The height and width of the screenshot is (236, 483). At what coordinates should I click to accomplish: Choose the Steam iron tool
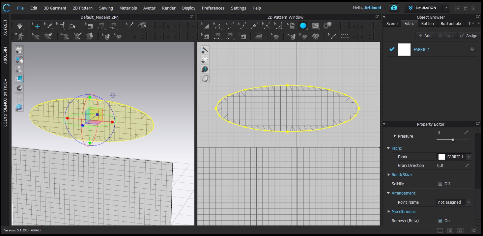click(x=259, y=36)
